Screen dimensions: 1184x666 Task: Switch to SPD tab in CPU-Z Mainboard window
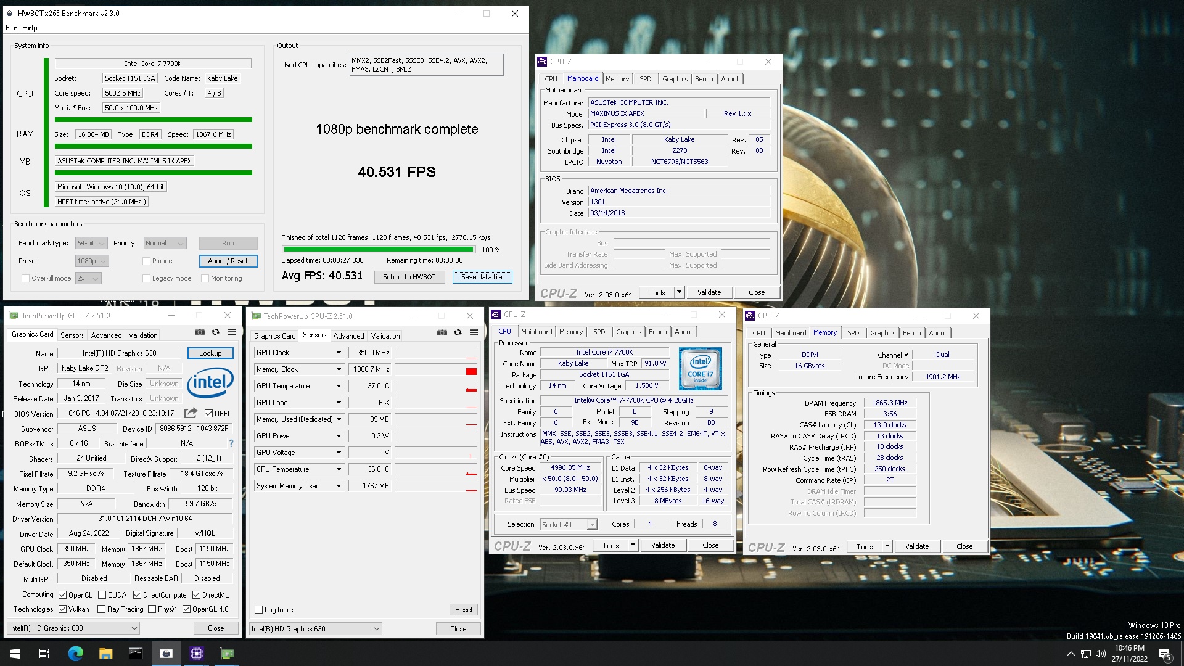[645, 79]
